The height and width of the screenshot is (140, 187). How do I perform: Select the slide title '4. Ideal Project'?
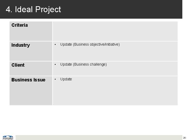pyautogui.click(x=33, y=10)
